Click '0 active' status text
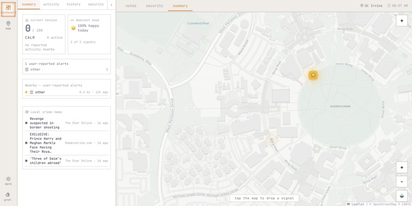412x206 pixels. tap(55, 38)
